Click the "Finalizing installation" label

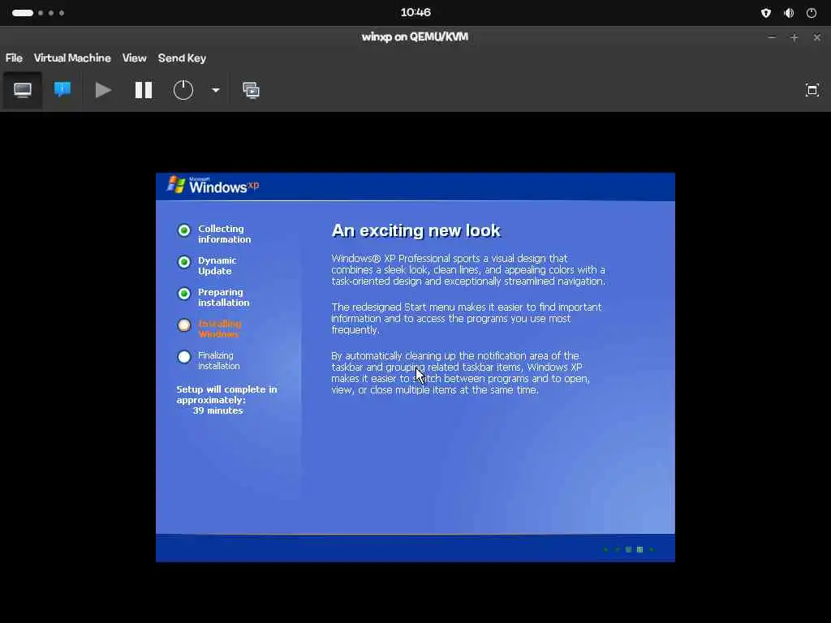pos(218,361)
